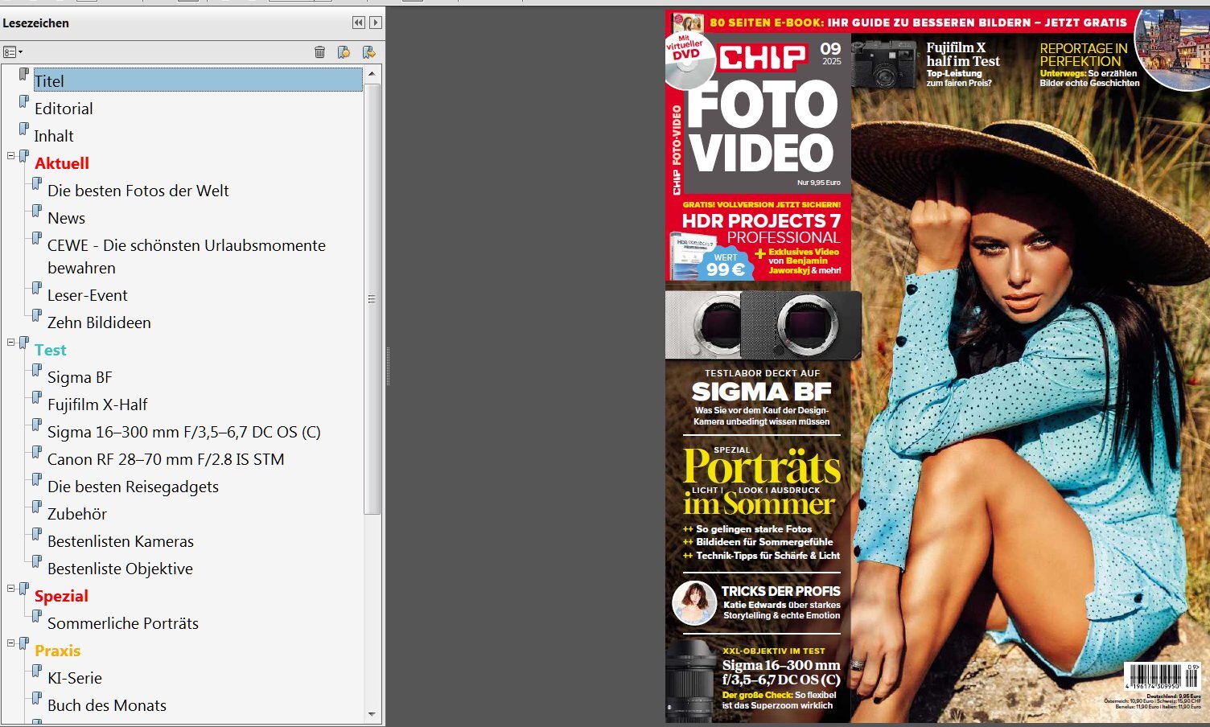
Task: Open the News bookmark
Action: [x=66, y=218]
